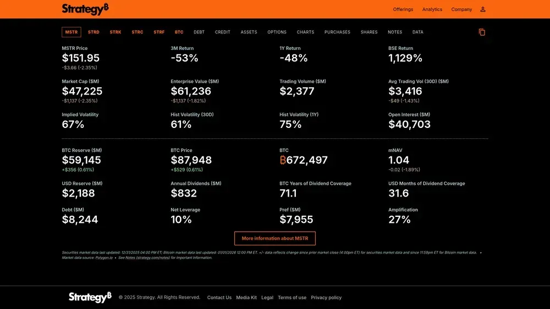The height and width of the screenshot is (309, 550).
Task: Click the Hist Volatility (1Y) value 75%
Action: (x=290, y=125)
